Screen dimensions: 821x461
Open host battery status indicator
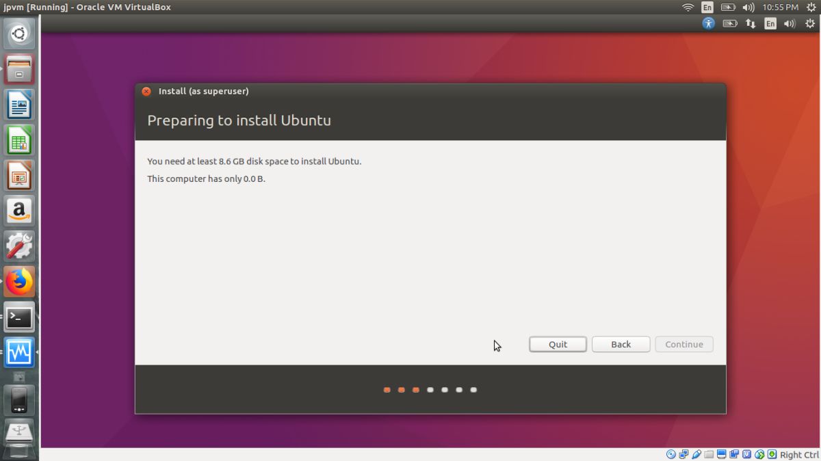pos(728,8)
